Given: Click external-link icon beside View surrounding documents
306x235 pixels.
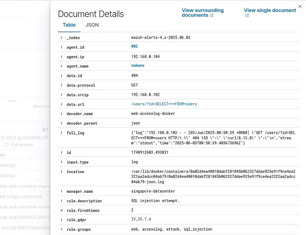Looking at the screenshot, I should point(212,15).
